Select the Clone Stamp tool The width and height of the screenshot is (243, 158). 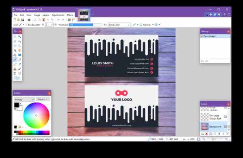(15, 69)
